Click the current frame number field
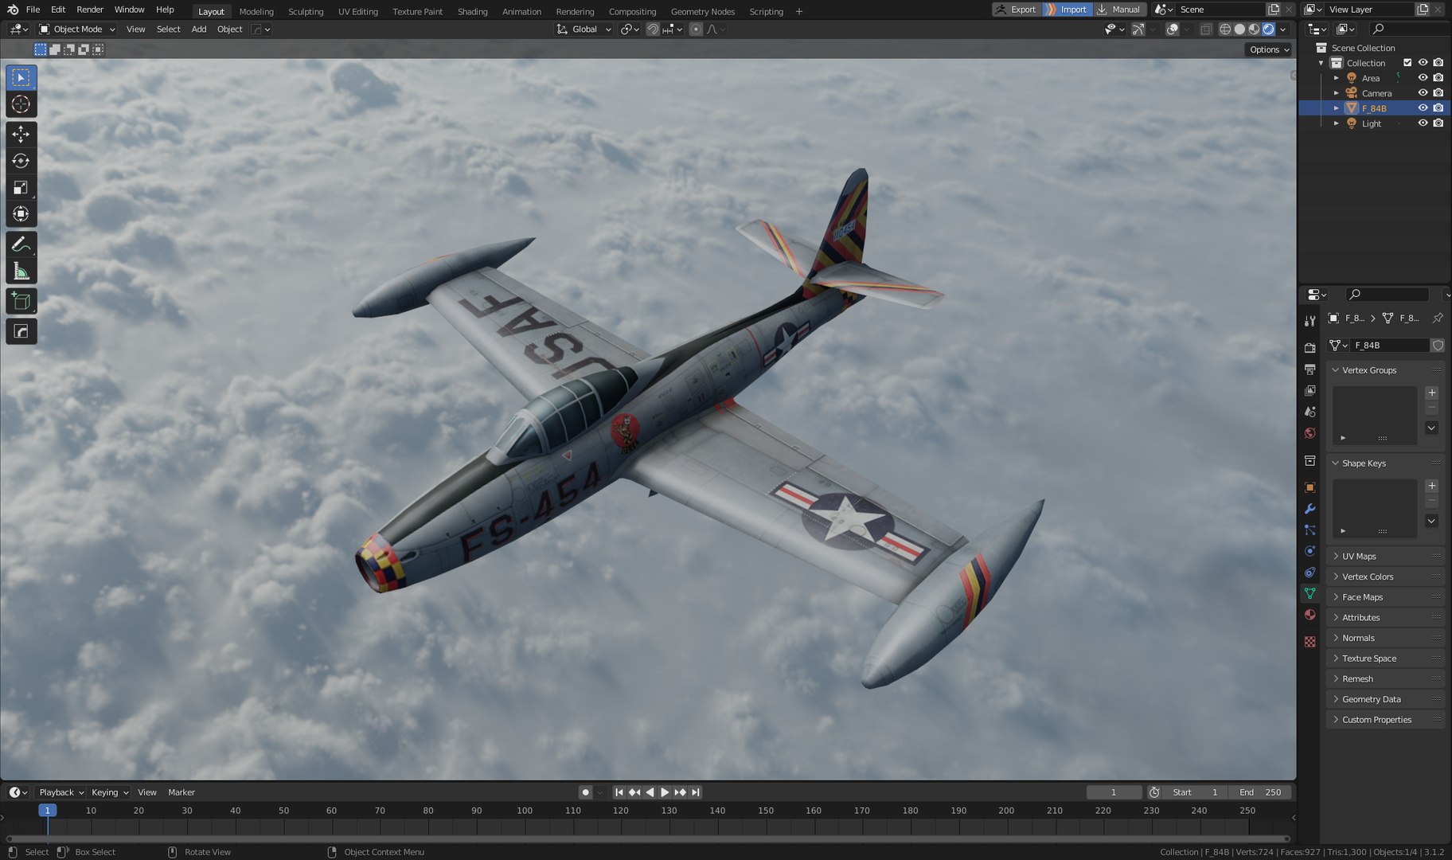1452x860 pixels. tap(1114, 792)
